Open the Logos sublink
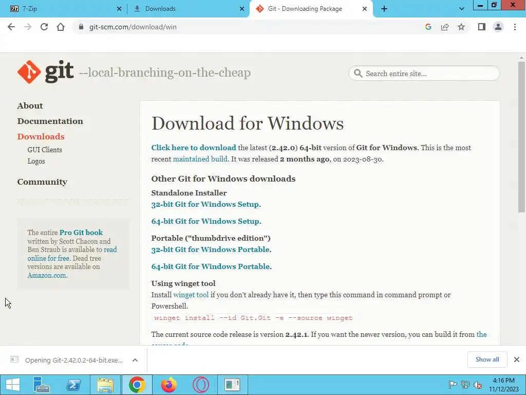Screen dimensions: 526x395 [x=36, y=161]
